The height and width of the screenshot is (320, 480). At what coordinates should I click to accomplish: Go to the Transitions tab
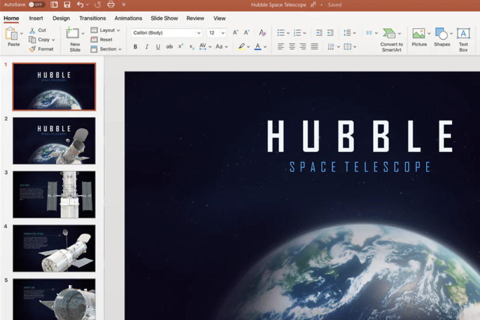(x=92, y=19)
